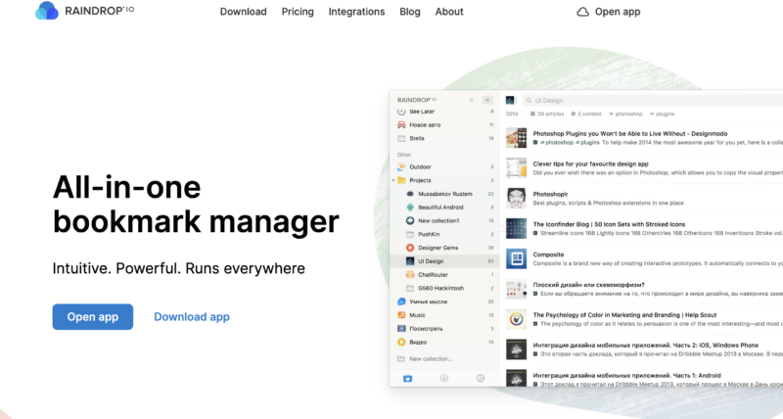Filter by the photoshop tag
This screenshot has width=783, height=419.
coord(628,115)
